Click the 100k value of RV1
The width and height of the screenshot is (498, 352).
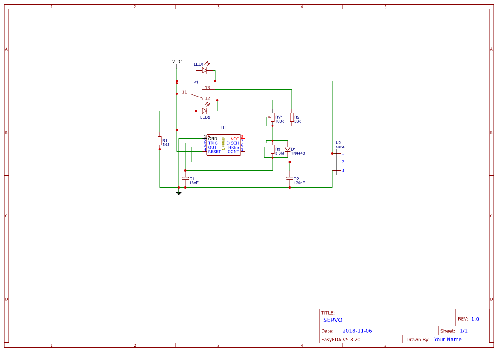[x=279, y=121]
